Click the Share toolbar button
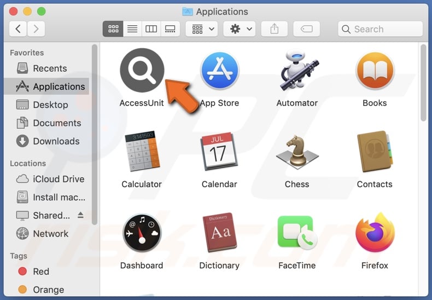The image size is (432, 300). point(275,28)
